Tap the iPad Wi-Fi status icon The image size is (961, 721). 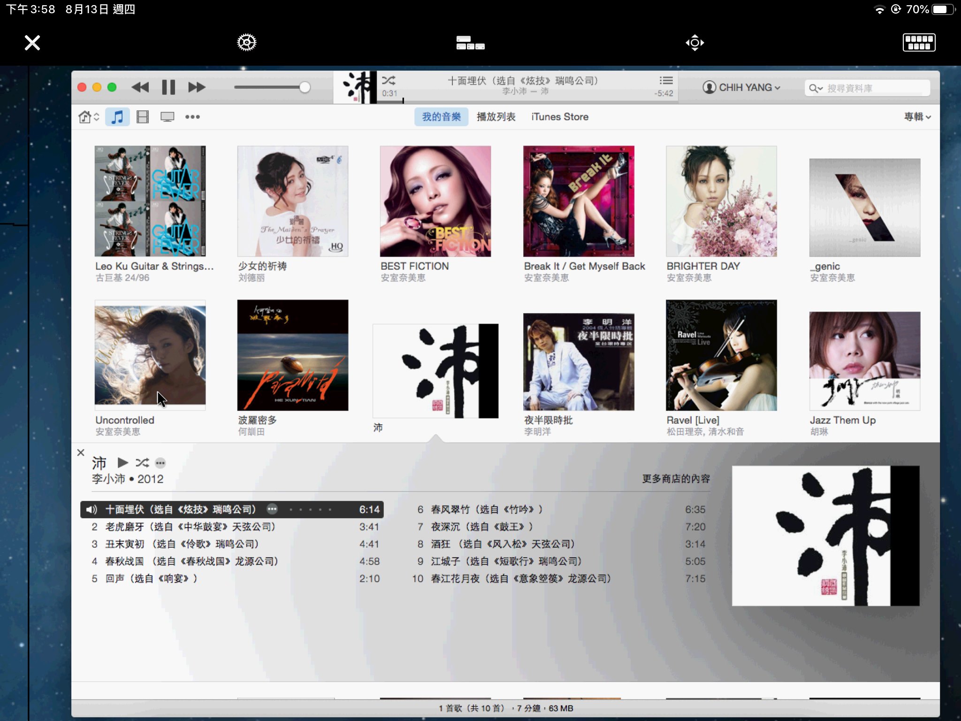pos(879,10)
